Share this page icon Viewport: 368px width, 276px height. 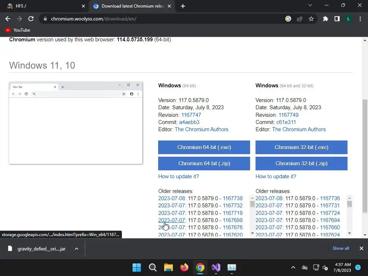pyautogui.click(x=300, y=19)
